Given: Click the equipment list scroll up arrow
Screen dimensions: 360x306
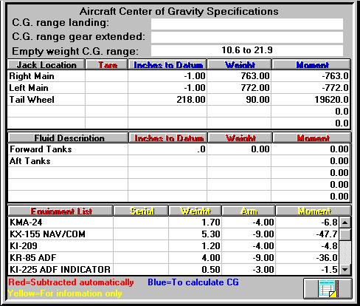Looking at the screenshot, I should pyautogui.click(x=345, y=222).
